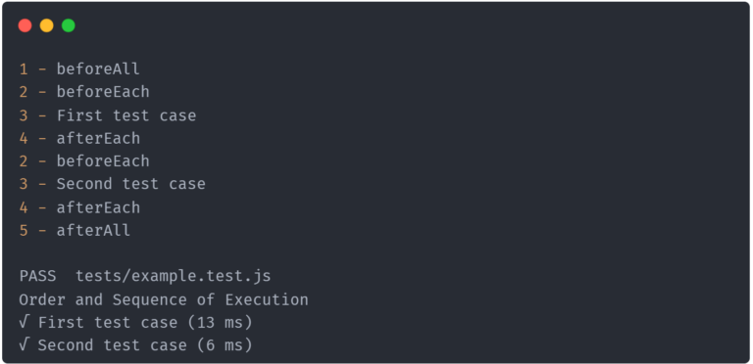Viewport: 753px width, 364px height.
Task: Click the second '4 - afterEach' line
Action: point(79,207)
